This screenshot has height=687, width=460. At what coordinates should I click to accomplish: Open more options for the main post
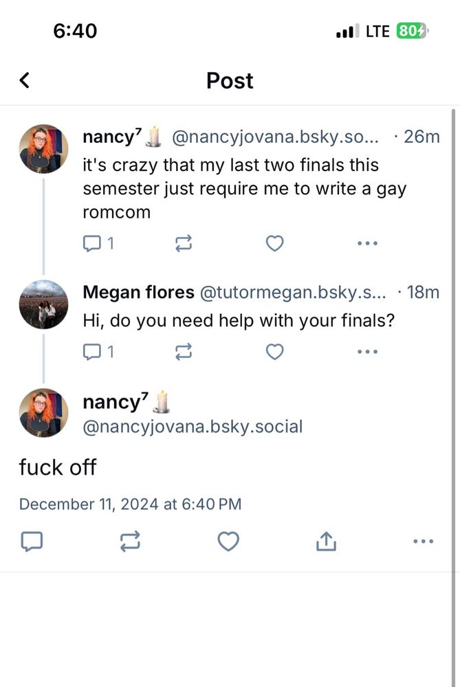click(x=424, y=542)
